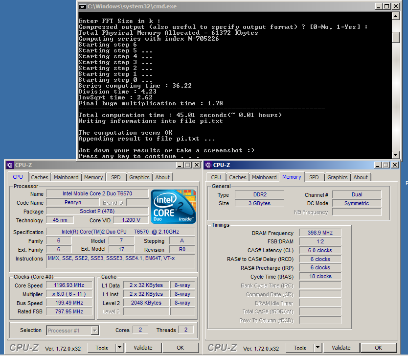This screenshot has height=356, width=408.
Task: Click the Code Name value 'Penryn'
Action: [x=73, y=202]
